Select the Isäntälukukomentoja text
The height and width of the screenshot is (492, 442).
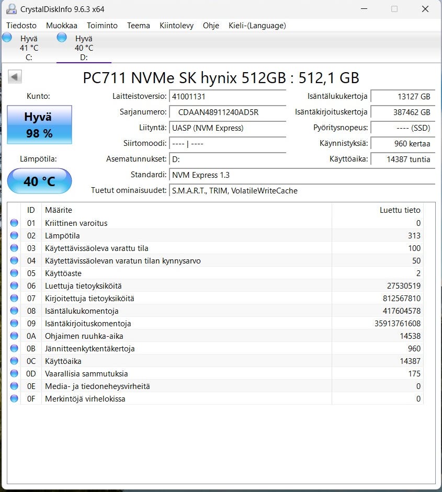point(82,311)
